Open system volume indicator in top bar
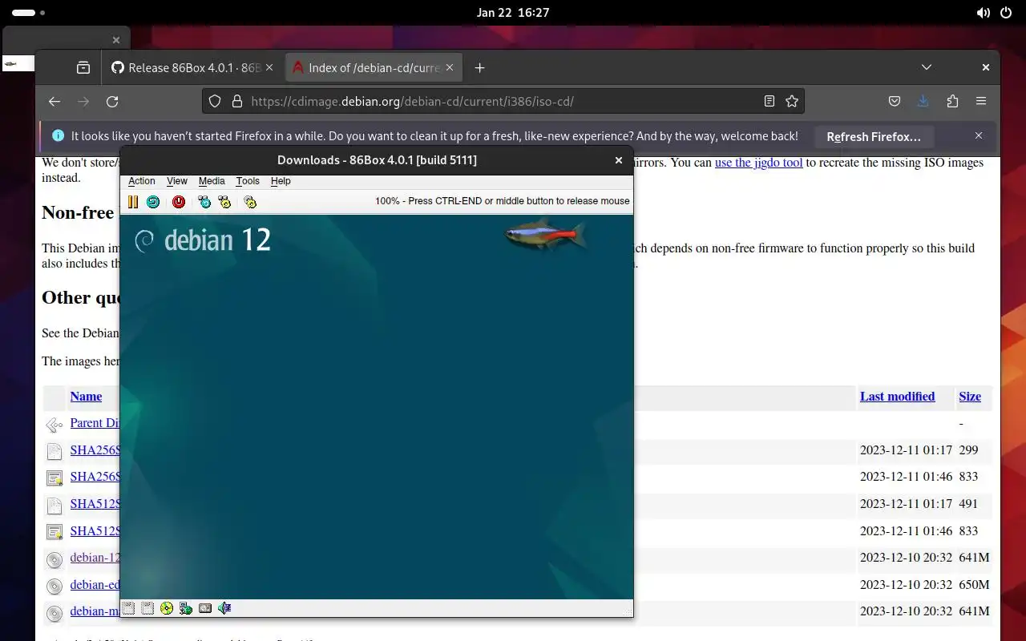The image size is (1026, 641). tap(983, 13)
